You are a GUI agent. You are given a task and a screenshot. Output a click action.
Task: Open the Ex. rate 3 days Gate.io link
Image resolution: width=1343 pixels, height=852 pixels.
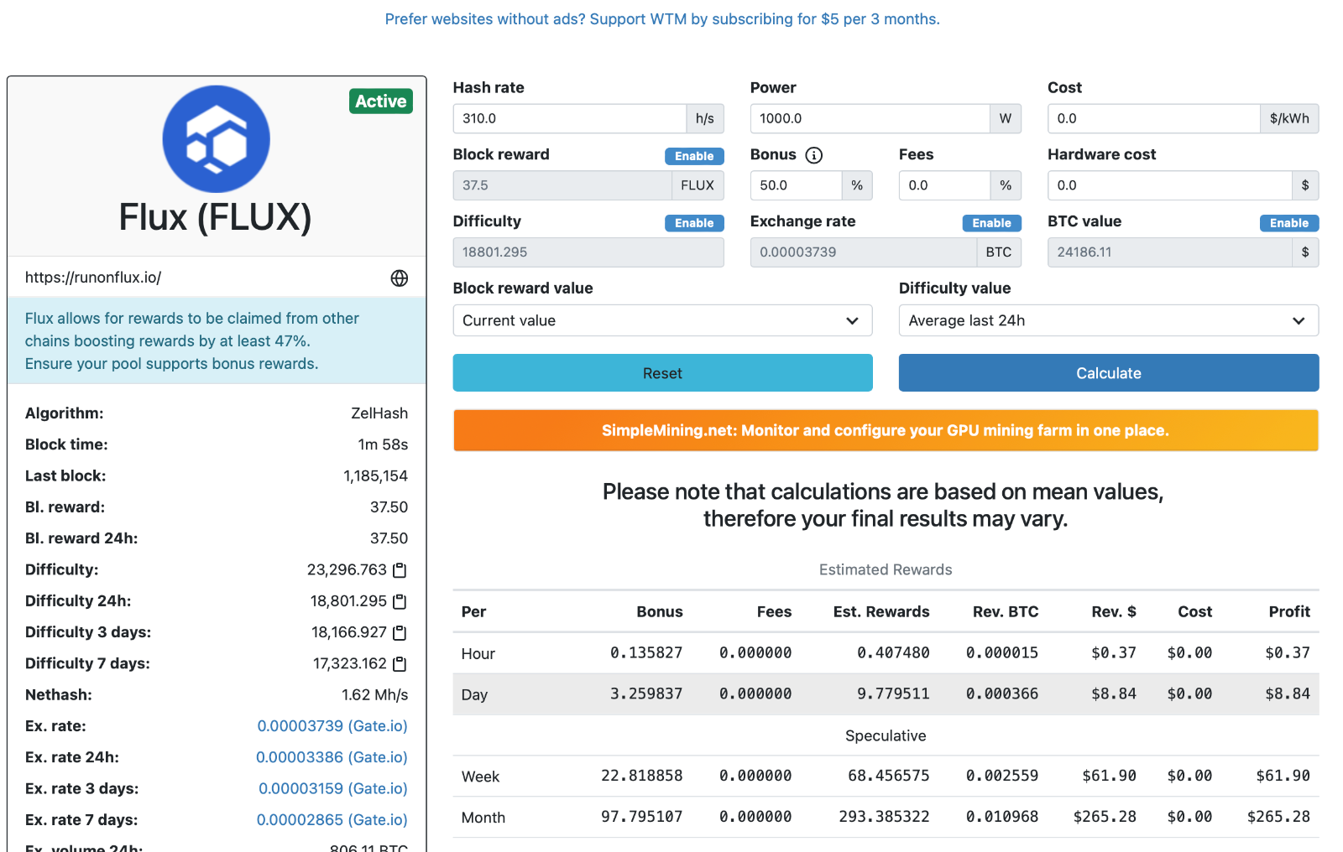[333, 788]
